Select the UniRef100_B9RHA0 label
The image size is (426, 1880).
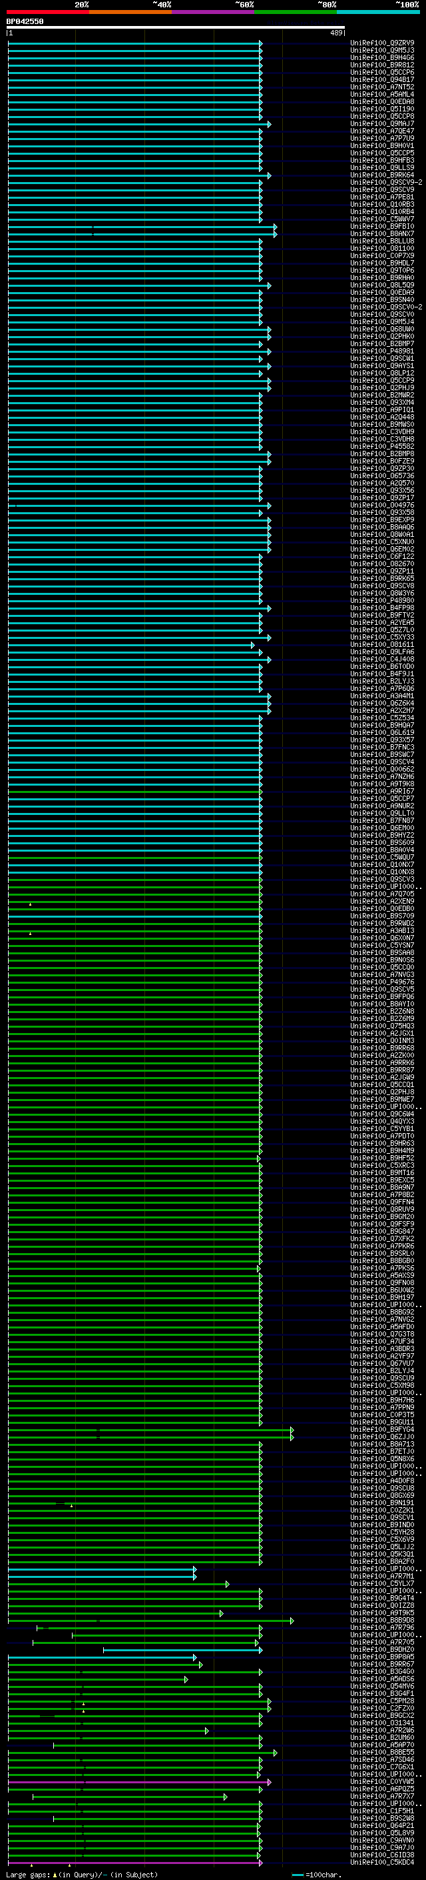[382, 278]
